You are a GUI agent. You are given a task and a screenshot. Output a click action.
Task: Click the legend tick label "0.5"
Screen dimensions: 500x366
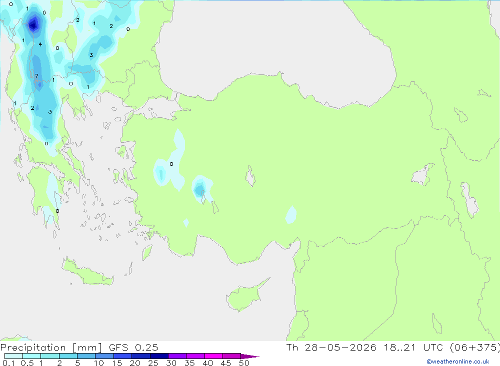pyautogui.click(x=27, y=363)
